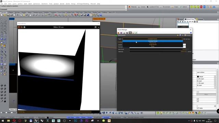Cut the selection with the scissors icon
Screen dimensions: 219x123
click(17, 15)
